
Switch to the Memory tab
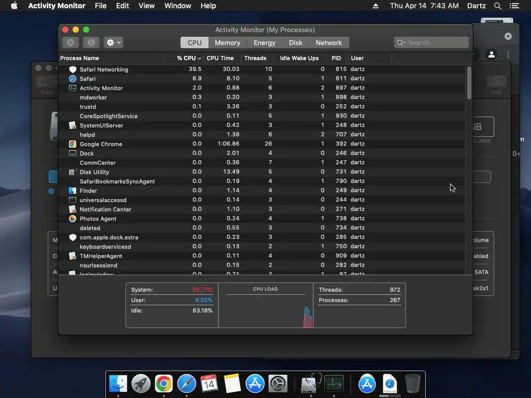(227, 42)
